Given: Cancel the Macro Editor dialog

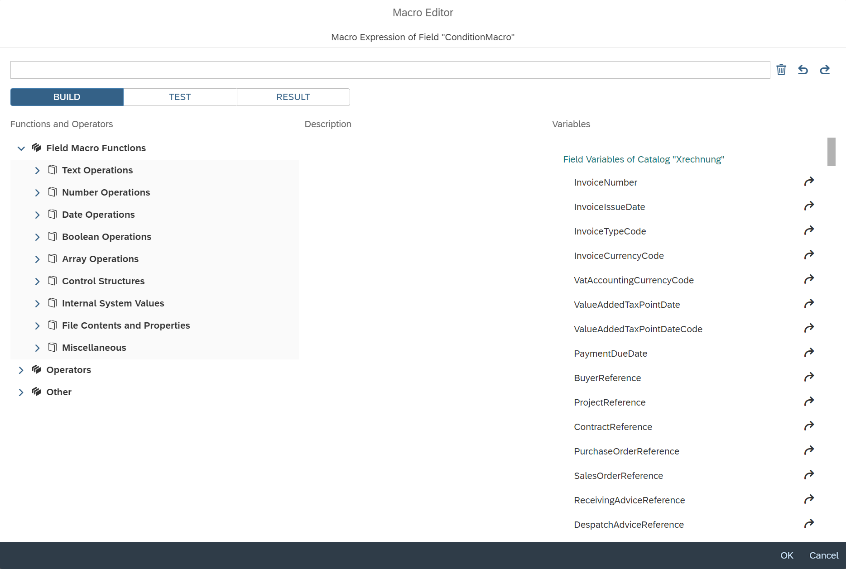Looking at the screenshot, I should click(x=823, y=555).
